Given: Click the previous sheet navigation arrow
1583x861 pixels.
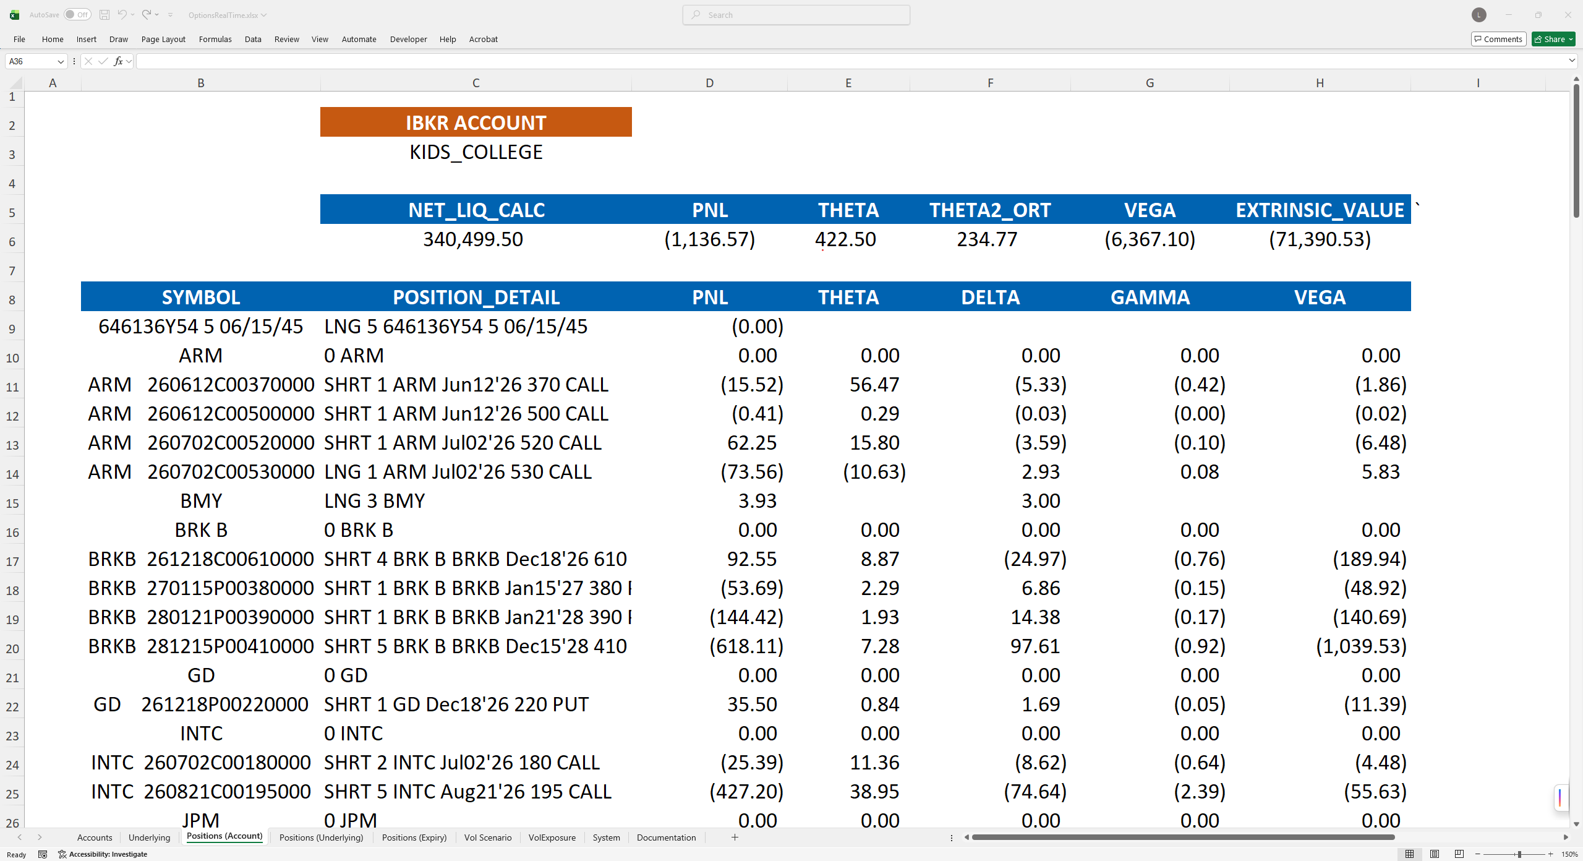Looking at the screenshot, I should click(x=20, y=837).
